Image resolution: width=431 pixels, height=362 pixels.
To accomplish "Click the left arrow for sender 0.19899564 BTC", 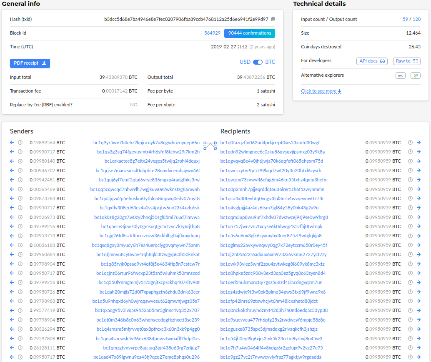I will pos(12,143).
